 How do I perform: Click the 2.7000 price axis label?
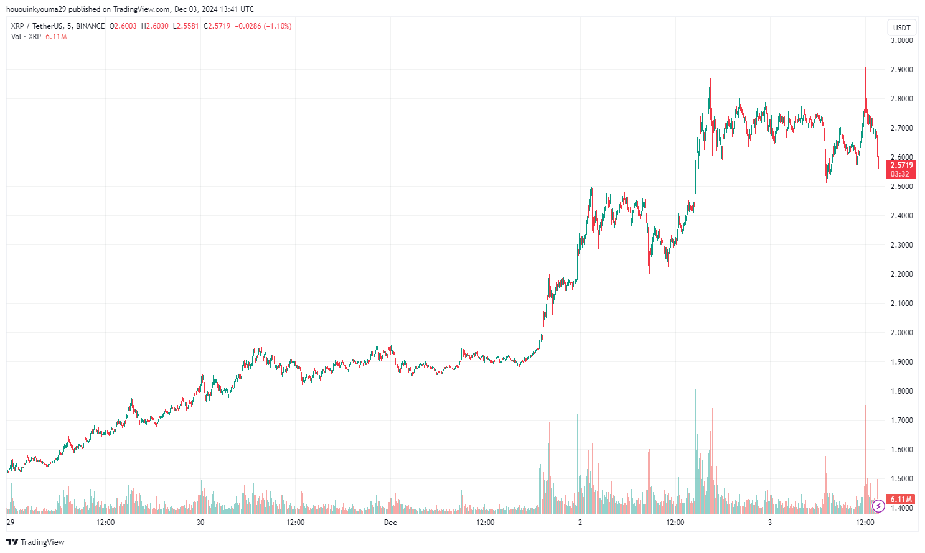pyautogui.click(x=901, y=128)
